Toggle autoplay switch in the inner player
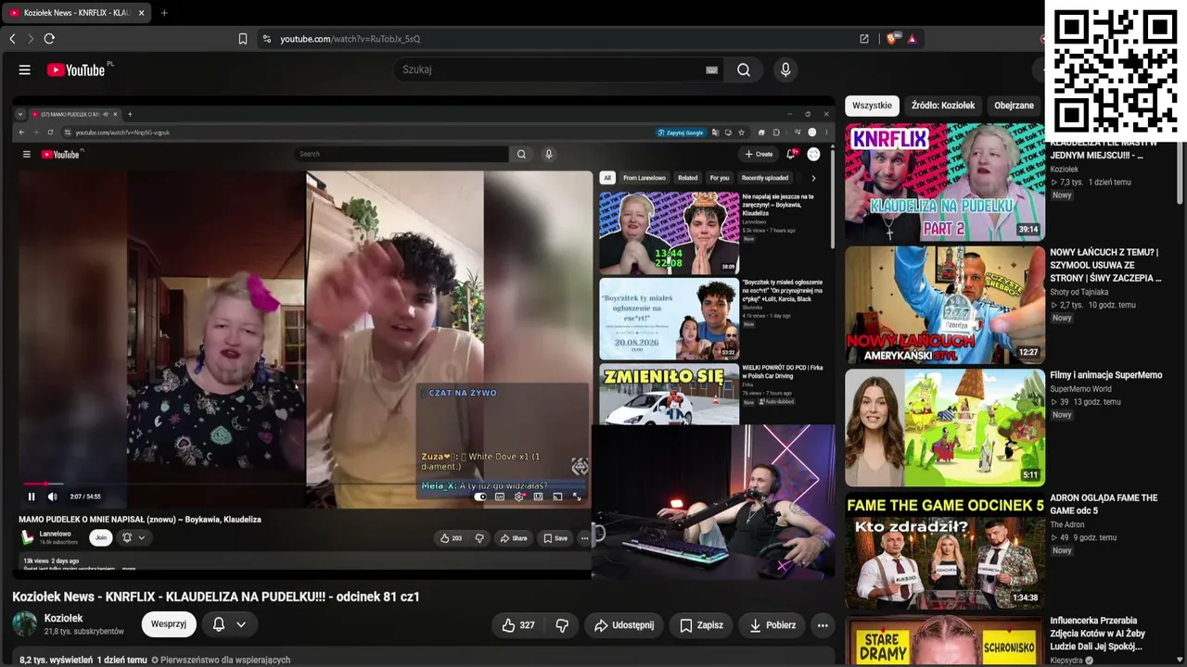This screenshot has width=1187, height=667. 480,497
